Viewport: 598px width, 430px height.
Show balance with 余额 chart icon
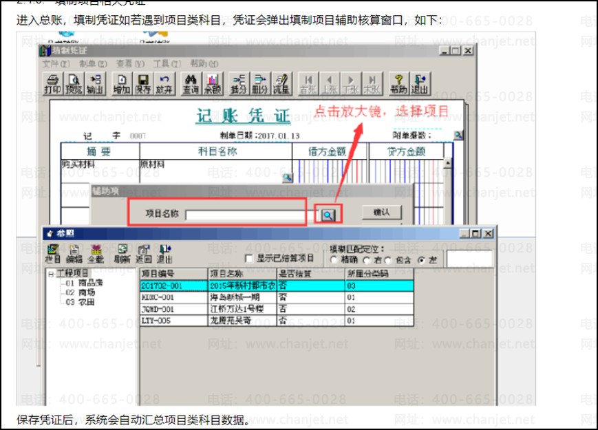[x=212, y=83]
